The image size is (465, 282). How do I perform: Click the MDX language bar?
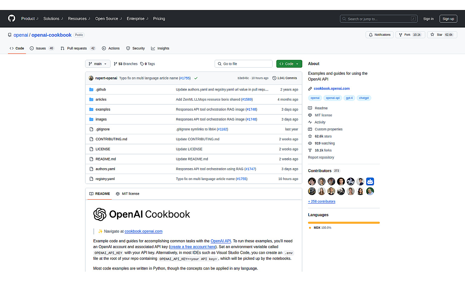344,223
